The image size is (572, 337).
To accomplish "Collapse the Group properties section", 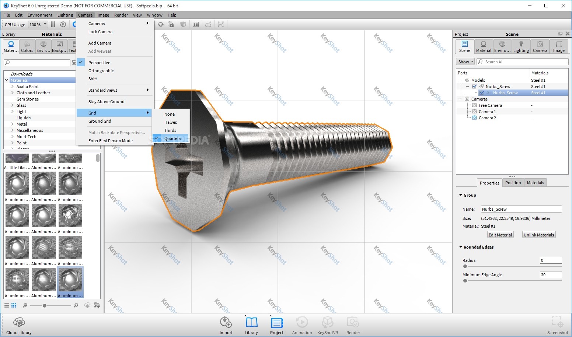I will (x=461, y=195).
